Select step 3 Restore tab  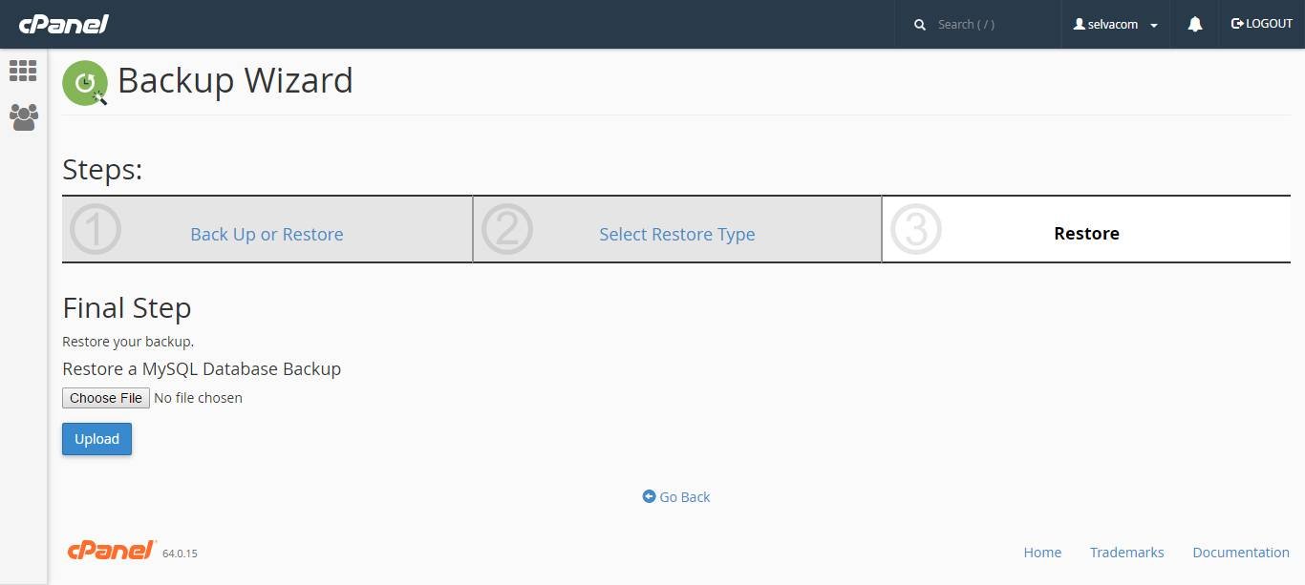point(1086,234)
